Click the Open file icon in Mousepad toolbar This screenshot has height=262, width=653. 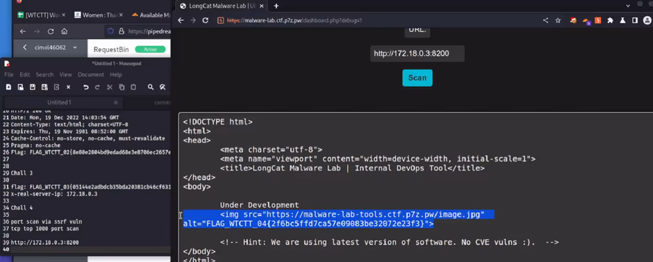pos(20,87)
